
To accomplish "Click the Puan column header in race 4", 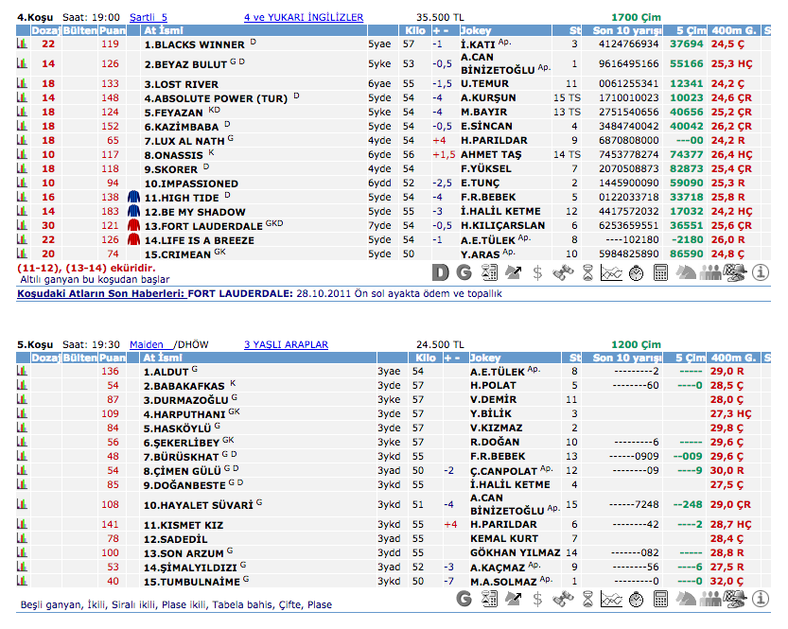I will click(x=112, y=30).
